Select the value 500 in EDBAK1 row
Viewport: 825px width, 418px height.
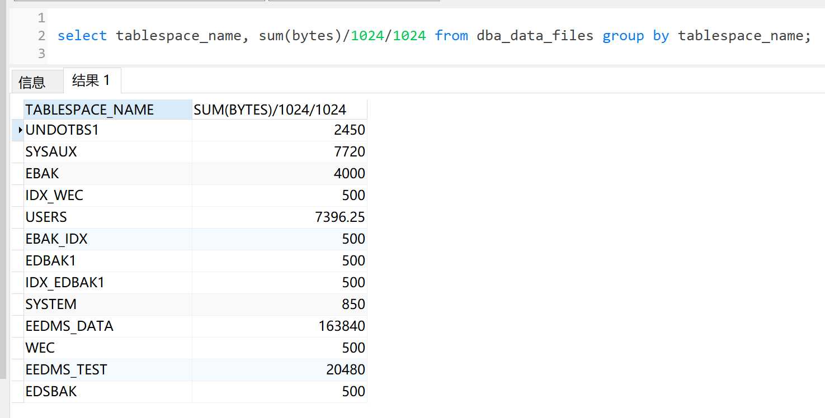coord(280,261)
